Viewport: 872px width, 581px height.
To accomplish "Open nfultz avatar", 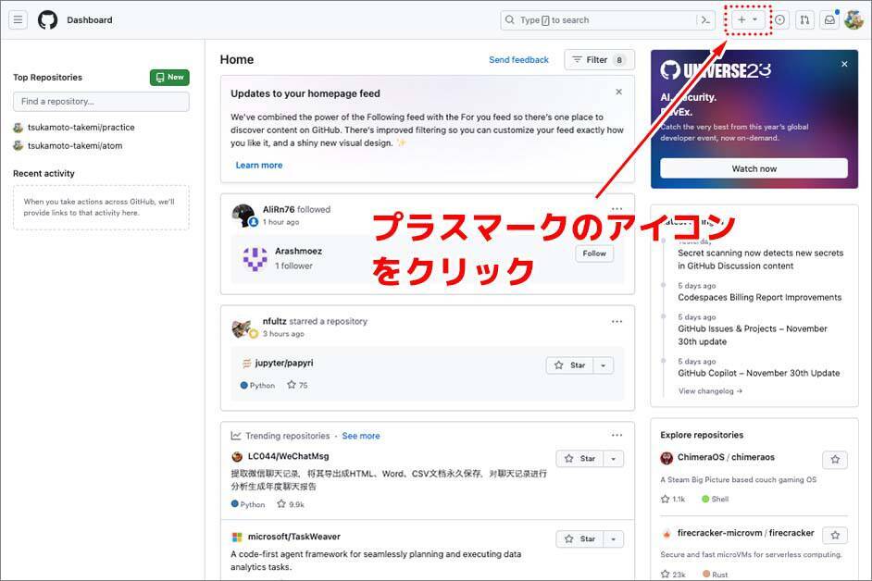I will tap(242, 328).
